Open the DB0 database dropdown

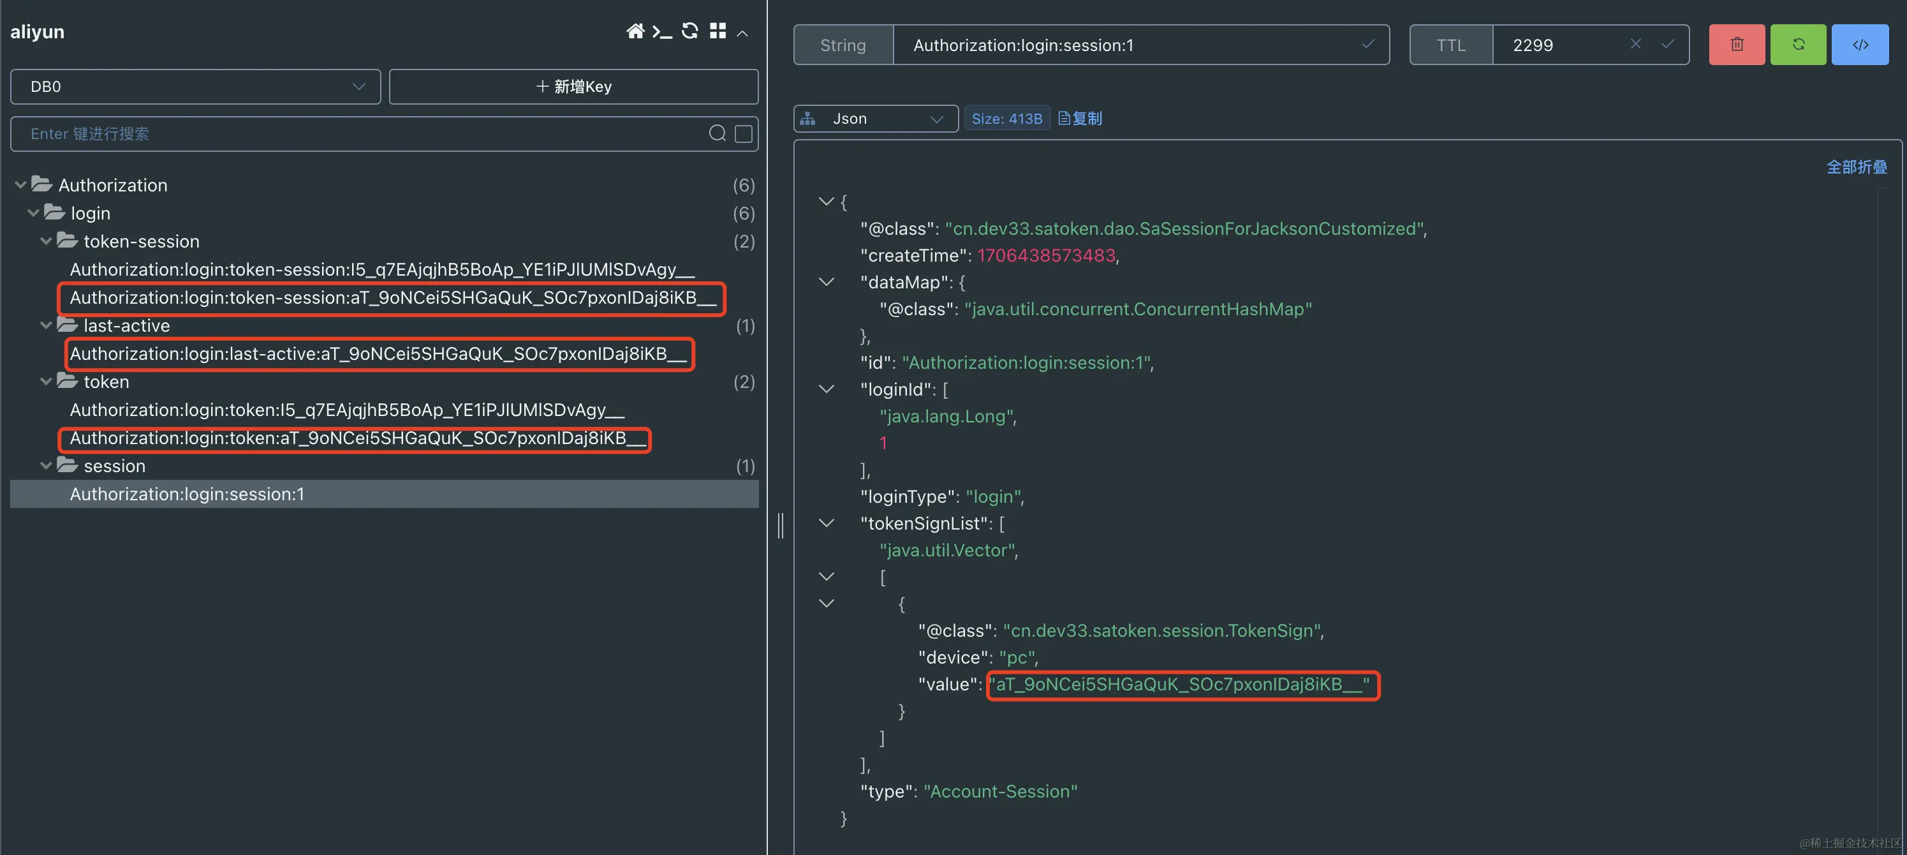pos(195,87)
